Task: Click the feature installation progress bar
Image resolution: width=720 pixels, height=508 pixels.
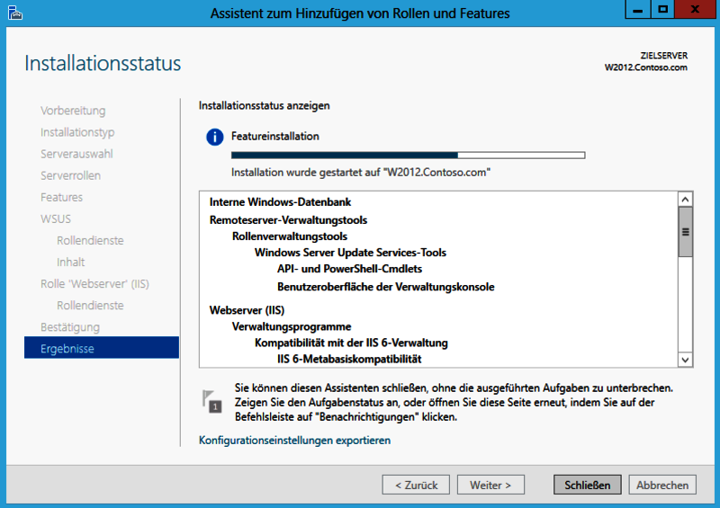Action: (x=409, y=156)
